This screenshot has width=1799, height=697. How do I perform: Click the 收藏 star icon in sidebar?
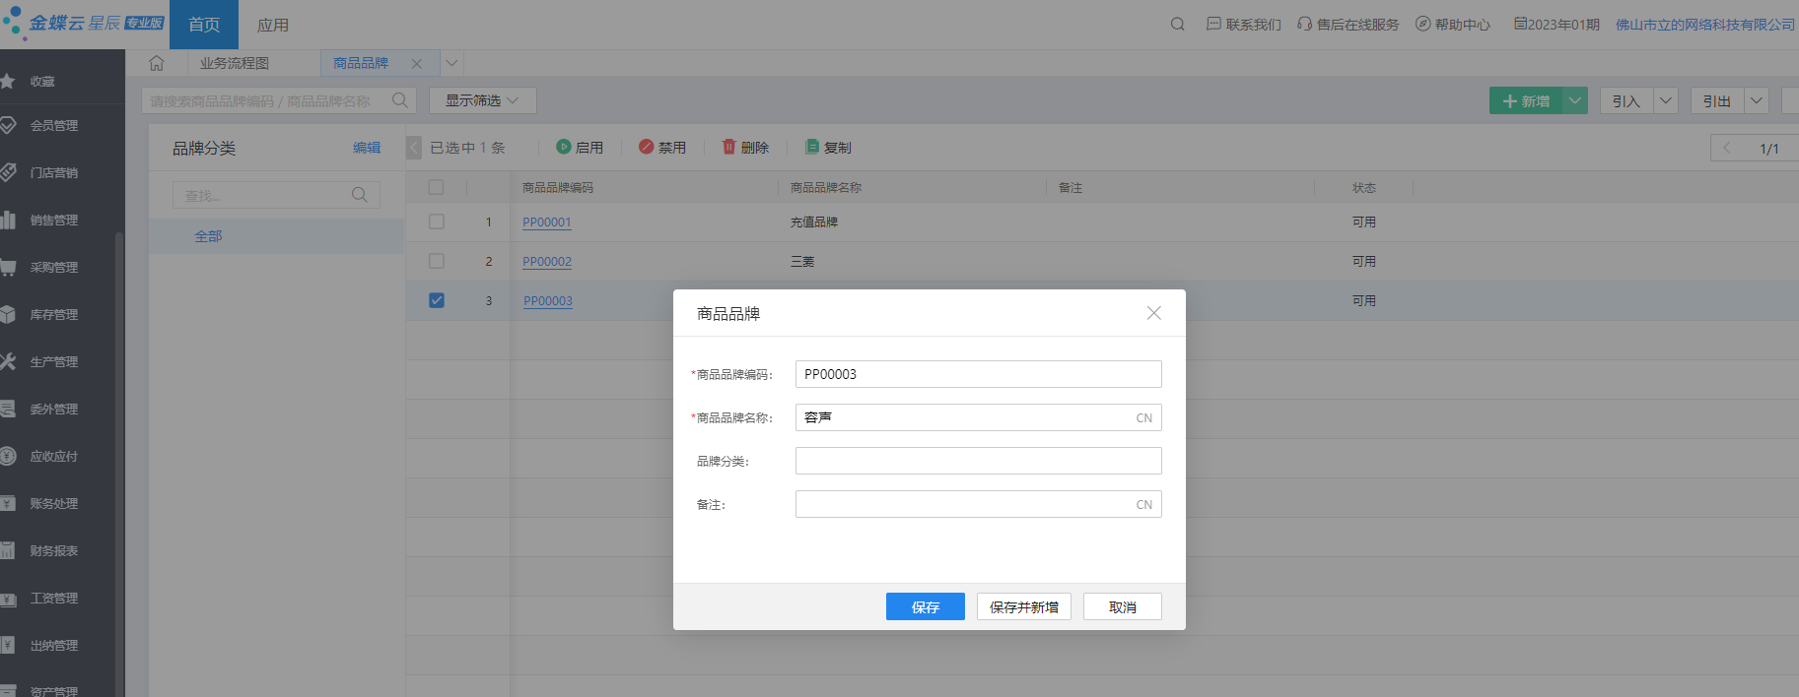tap(8, 82)
